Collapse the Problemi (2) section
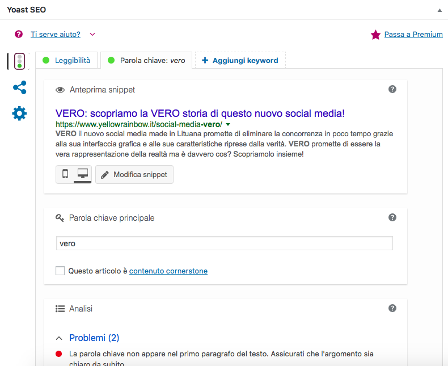The width and height of the screenshot is (448, 366). [x=59, y=338]
